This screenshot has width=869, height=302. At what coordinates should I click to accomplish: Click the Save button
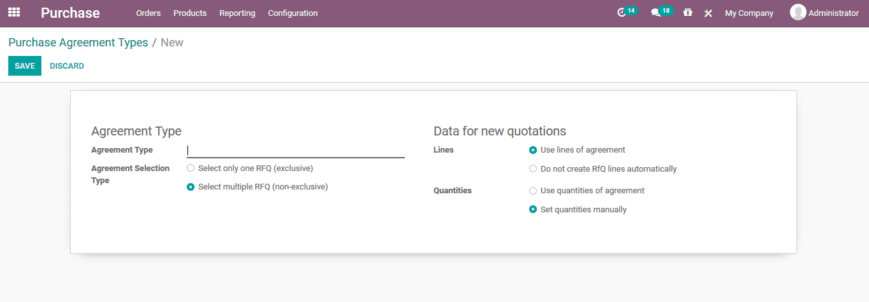tap(25, 66)
